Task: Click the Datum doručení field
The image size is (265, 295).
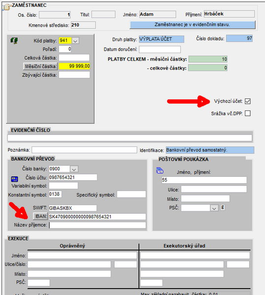Action: click(160, 49)
